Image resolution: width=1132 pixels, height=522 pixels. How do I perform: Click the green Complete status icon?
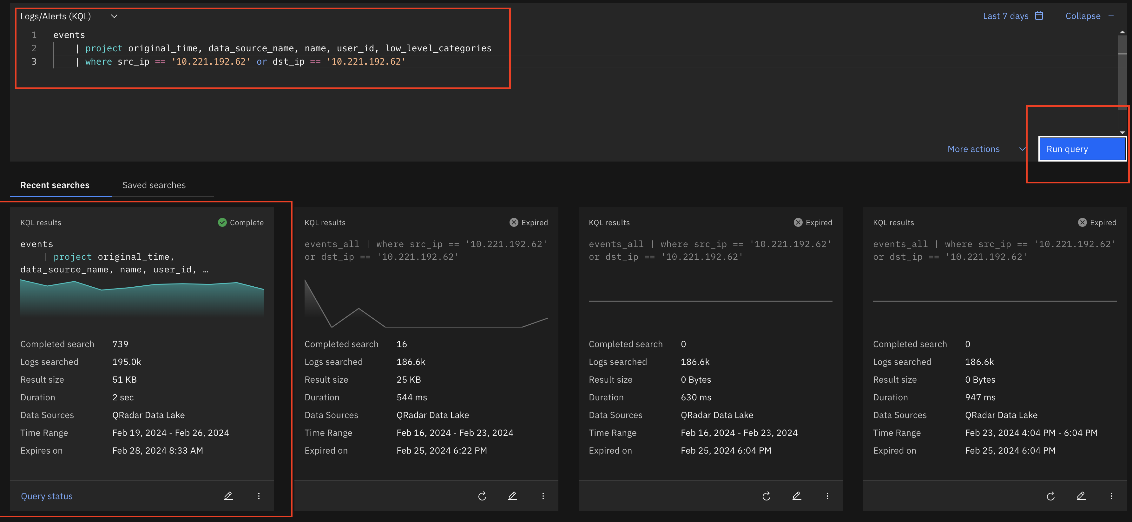pos(222,222)
